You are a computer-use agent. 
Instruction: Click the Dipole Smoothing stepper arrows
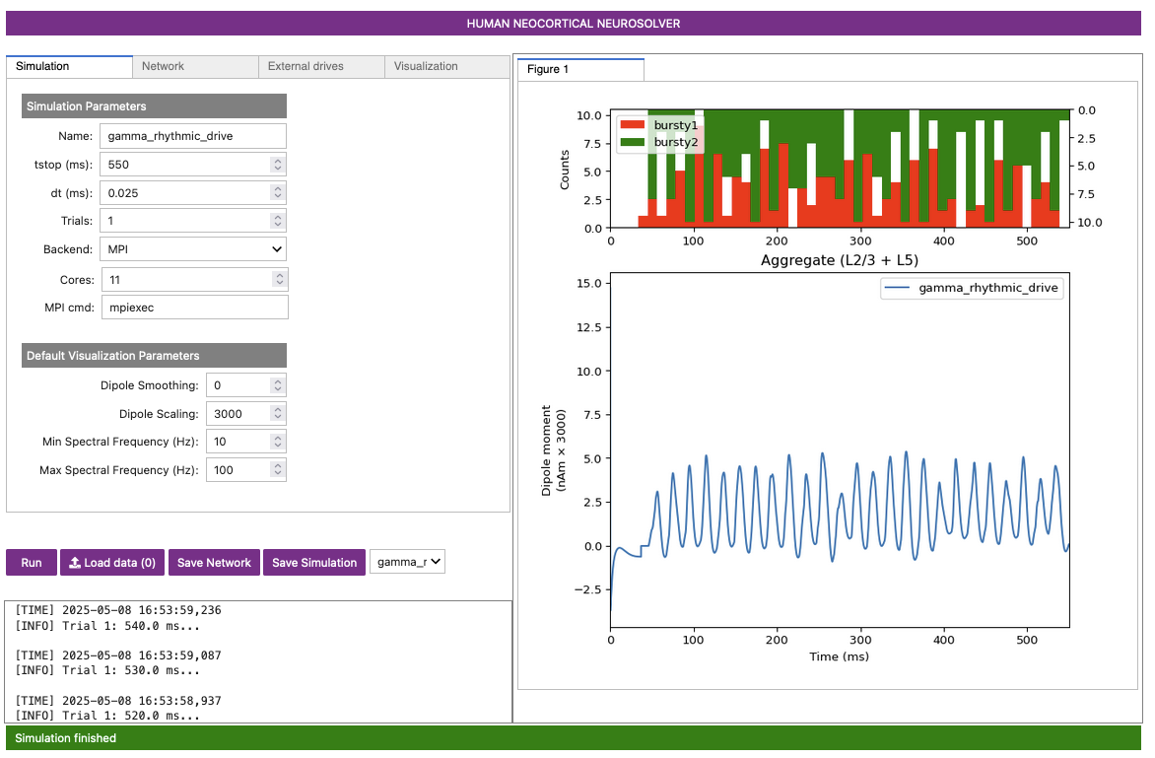[x=278, y=385]
